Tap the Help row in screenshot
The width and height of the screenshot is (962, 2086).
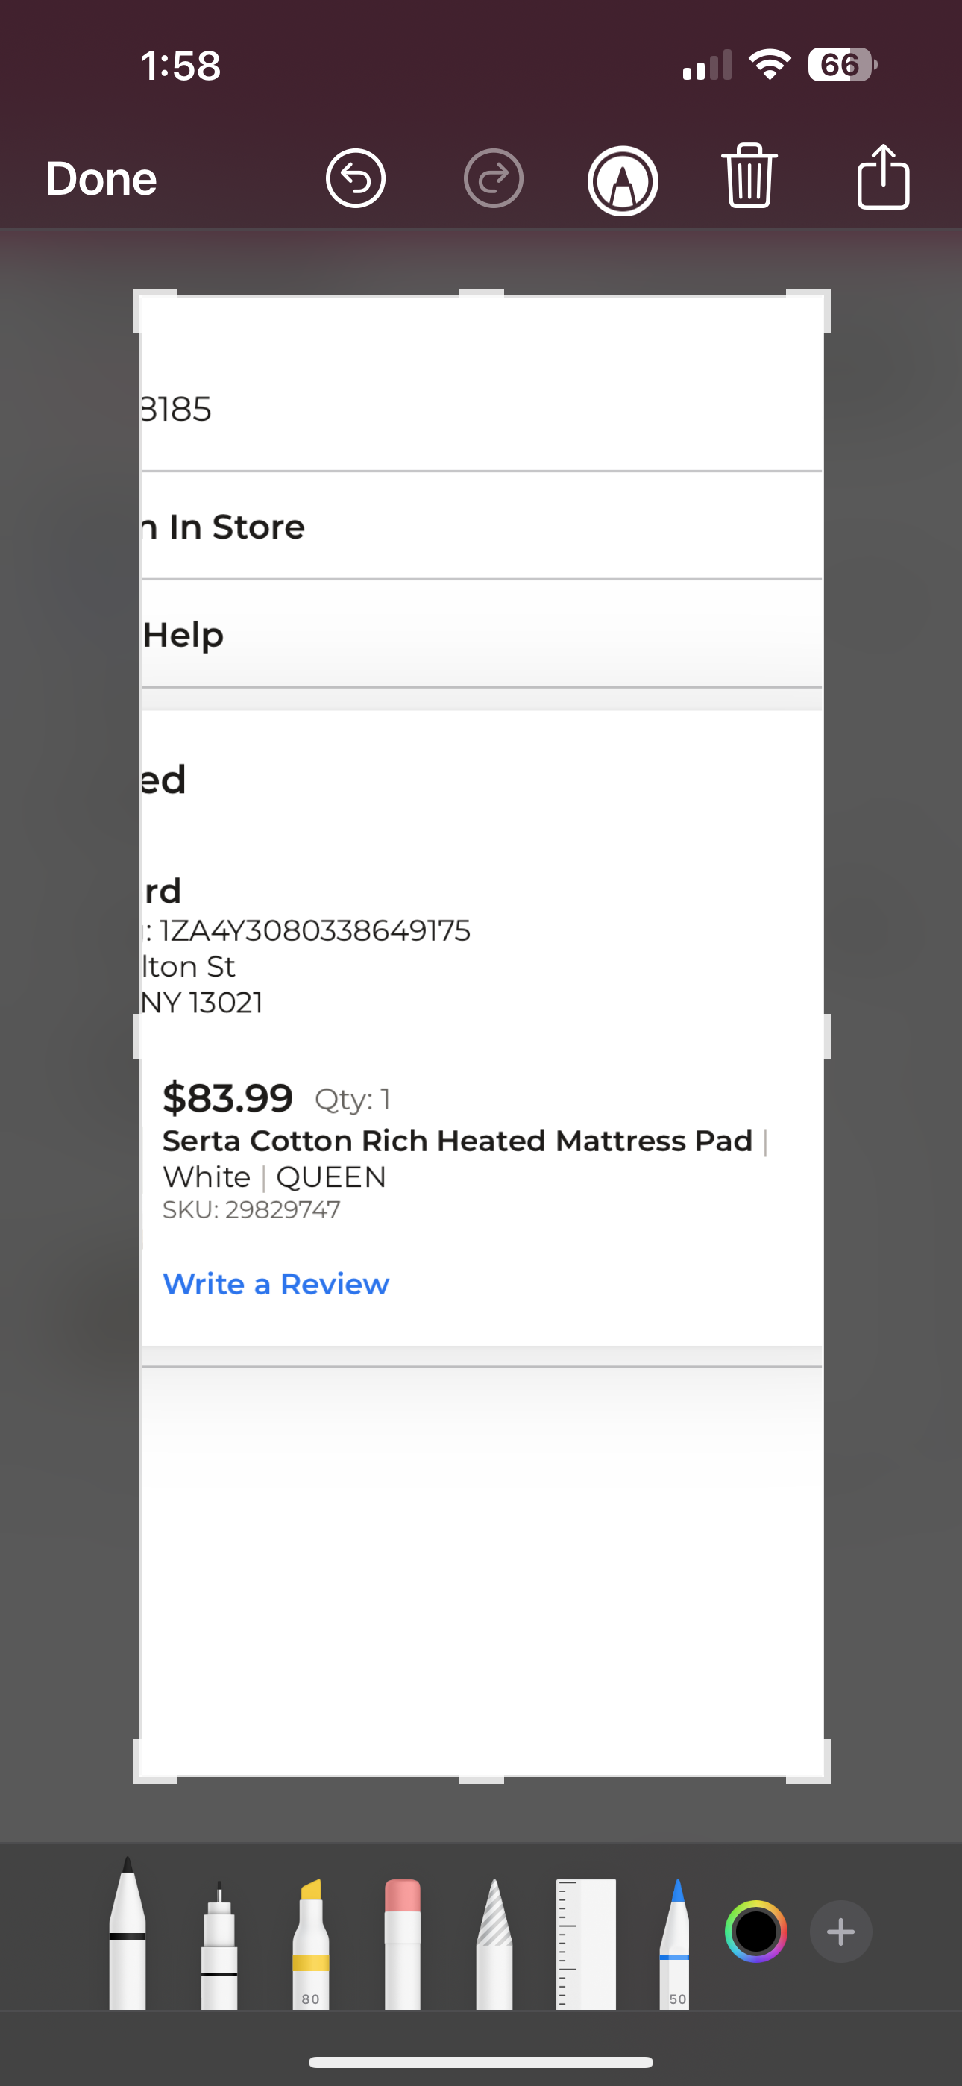click(x=482, y=634)
